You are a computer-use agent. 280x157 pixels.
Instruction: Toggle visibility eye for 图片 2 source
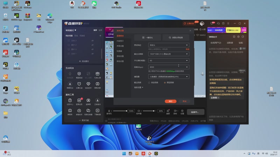92,45
